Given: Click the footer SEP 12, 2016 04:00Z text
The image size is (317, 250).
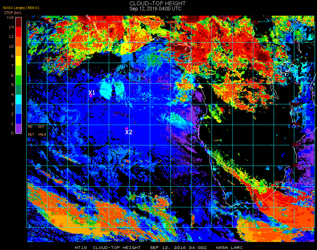Looking at the screenshot, I should [178, 248].
